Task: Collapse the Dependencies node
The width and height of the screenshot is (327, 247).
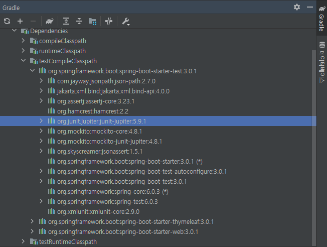Action: click(x=15, y=31)
